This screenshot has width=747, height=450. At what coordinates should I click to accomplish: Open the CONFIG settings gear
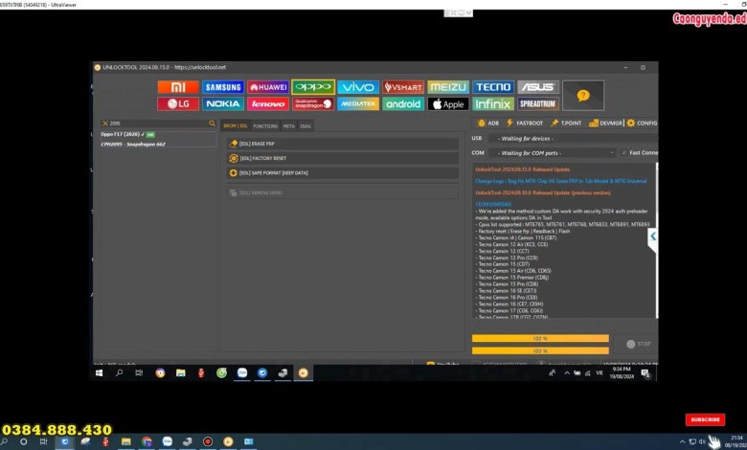click(x=642, y=124)
